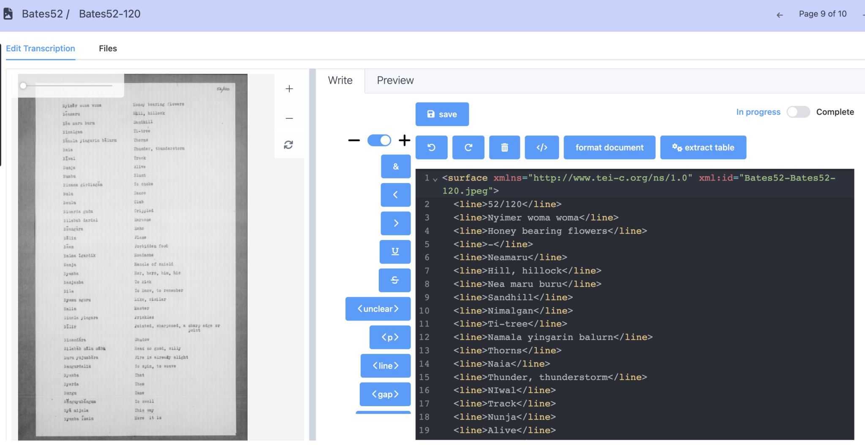Collapse the surface element on line 1
The width and height of the screenshot is (865, 445).
tap(435, 179)
